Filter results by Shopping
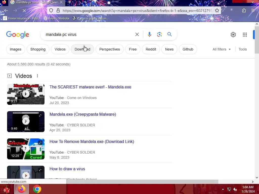This screenshot has width=259, height=194. 38,49
